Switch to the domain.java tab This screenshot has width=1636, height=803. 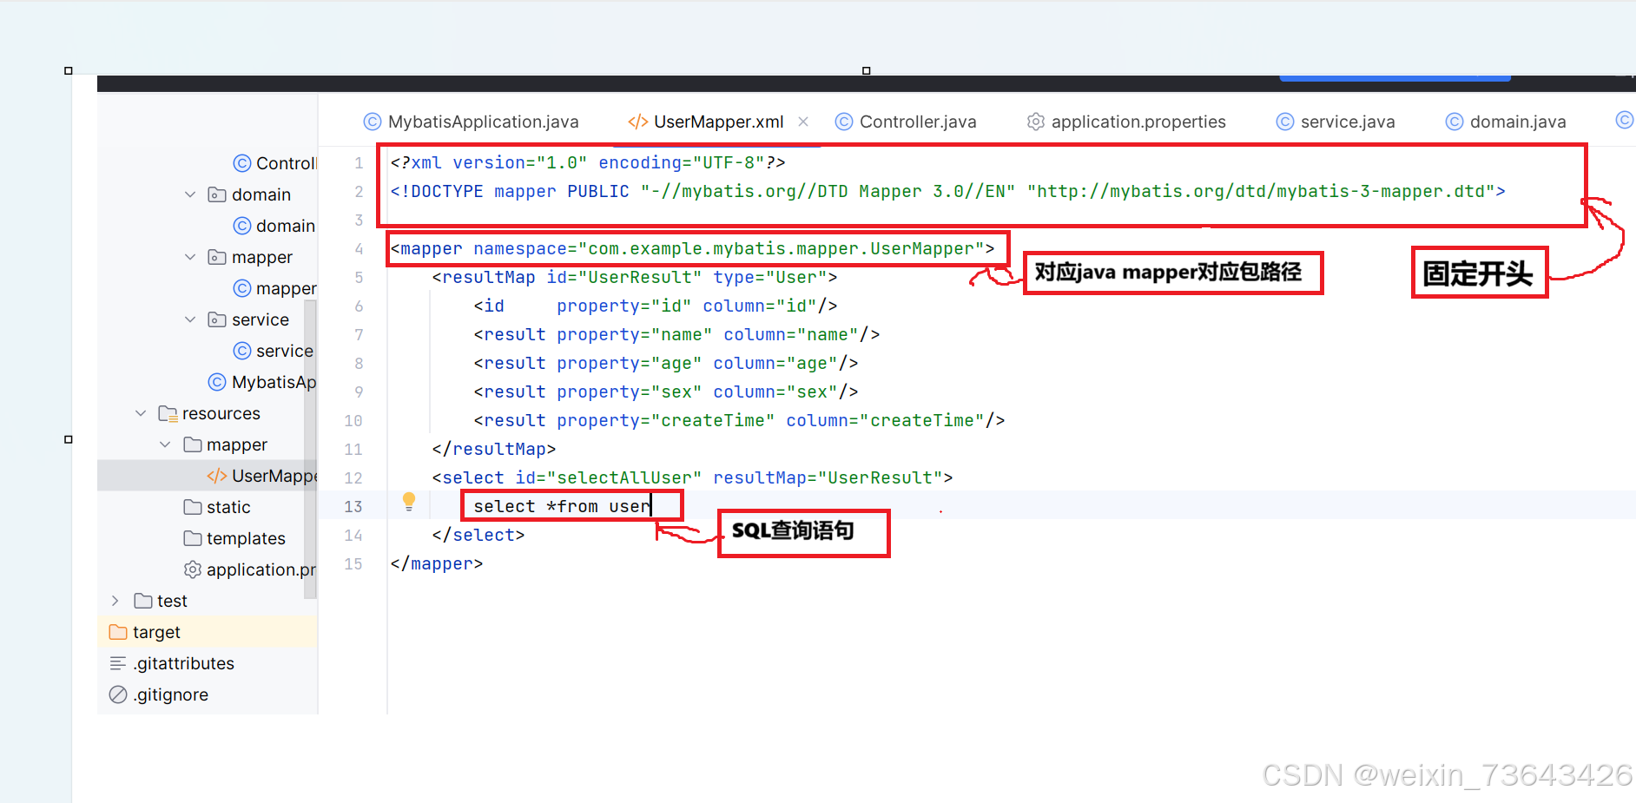1518,122
